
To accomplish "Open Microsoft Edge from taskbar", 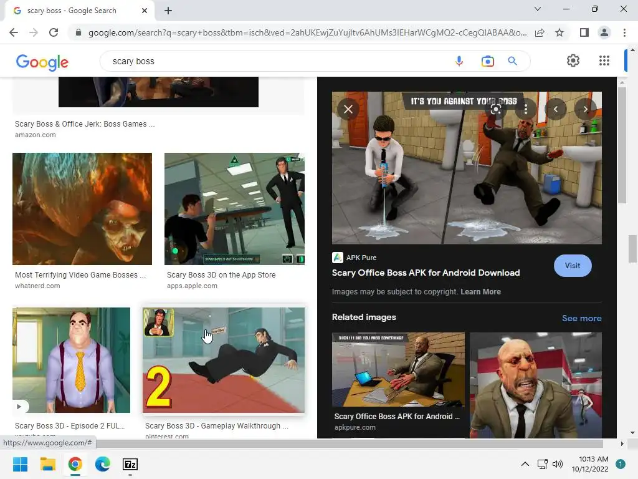I will pos(103,464).
